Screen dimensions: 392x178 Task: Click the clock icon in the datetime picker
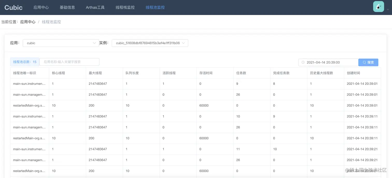[303, 62]
